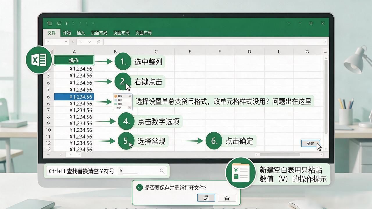372x209 pixels.
Task: Select the green 操作 header cell
Action: (74, 60)
